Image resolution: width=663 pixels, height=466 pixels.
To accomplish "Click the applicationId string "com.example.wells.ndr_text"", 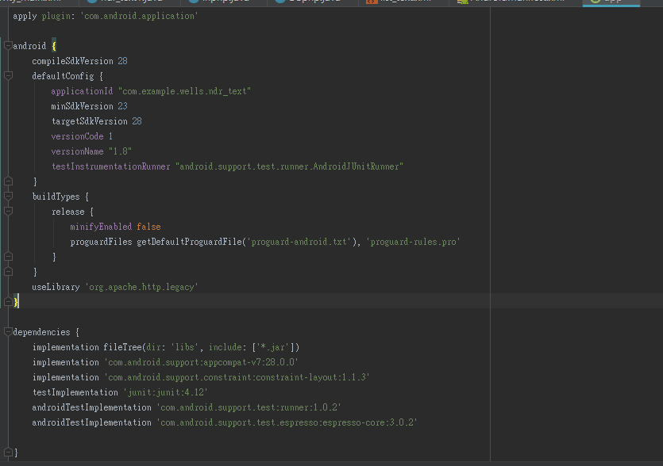I will 184,91.
